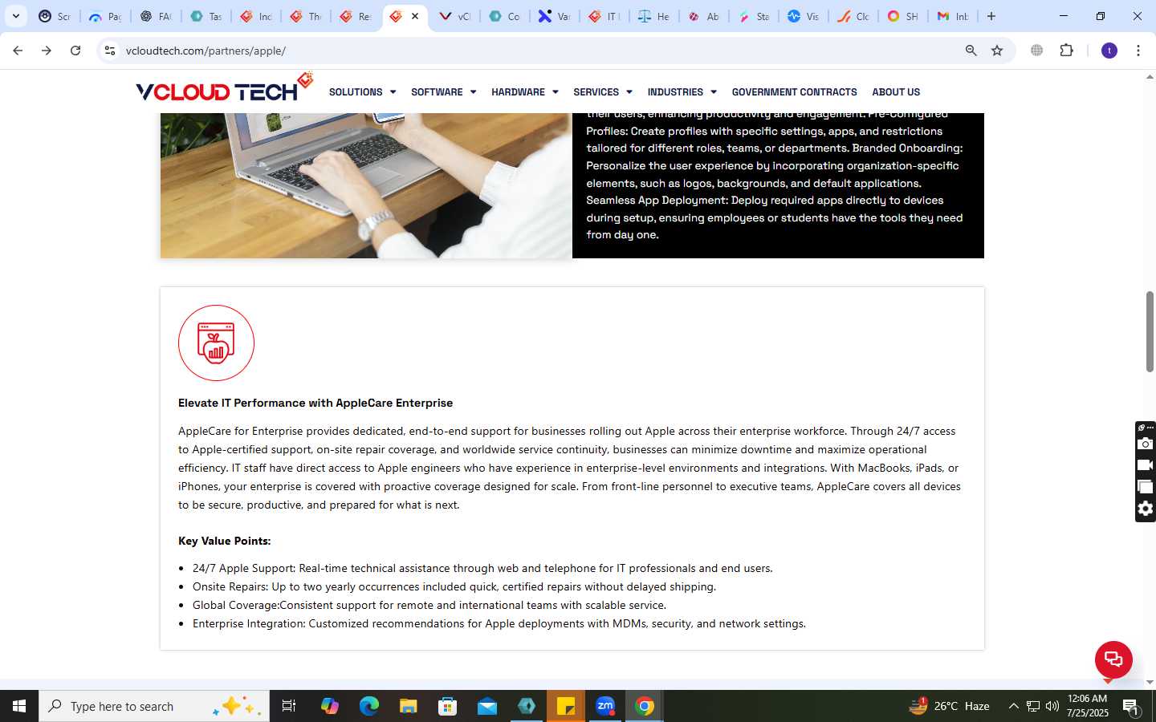The image size is (1156, 722).
Task: Open the Chrome profile avatar
Action: coord(1109,51)
